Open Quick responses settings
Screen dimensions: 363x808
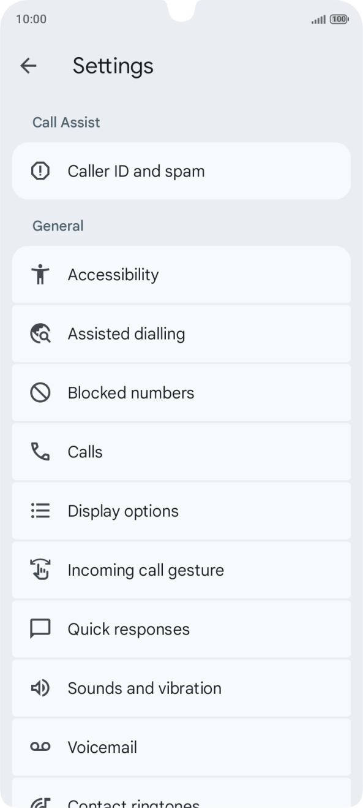[181, 629]
